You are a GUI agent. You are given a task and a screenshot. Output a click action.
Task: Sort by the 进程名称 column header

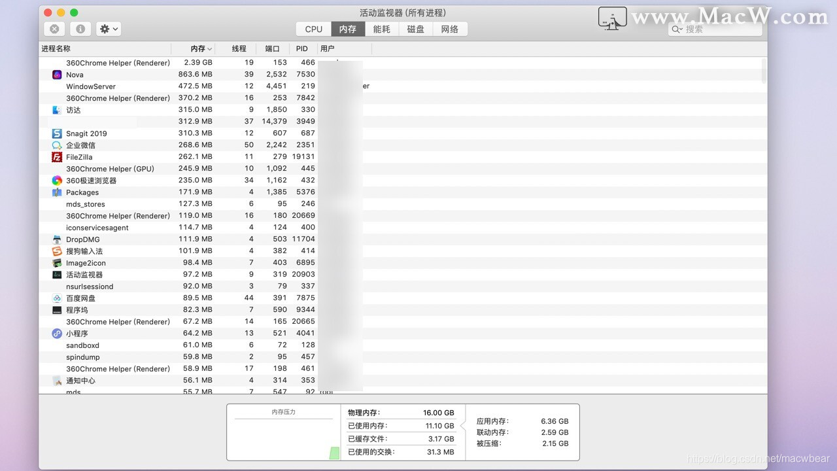click(105, 48)
